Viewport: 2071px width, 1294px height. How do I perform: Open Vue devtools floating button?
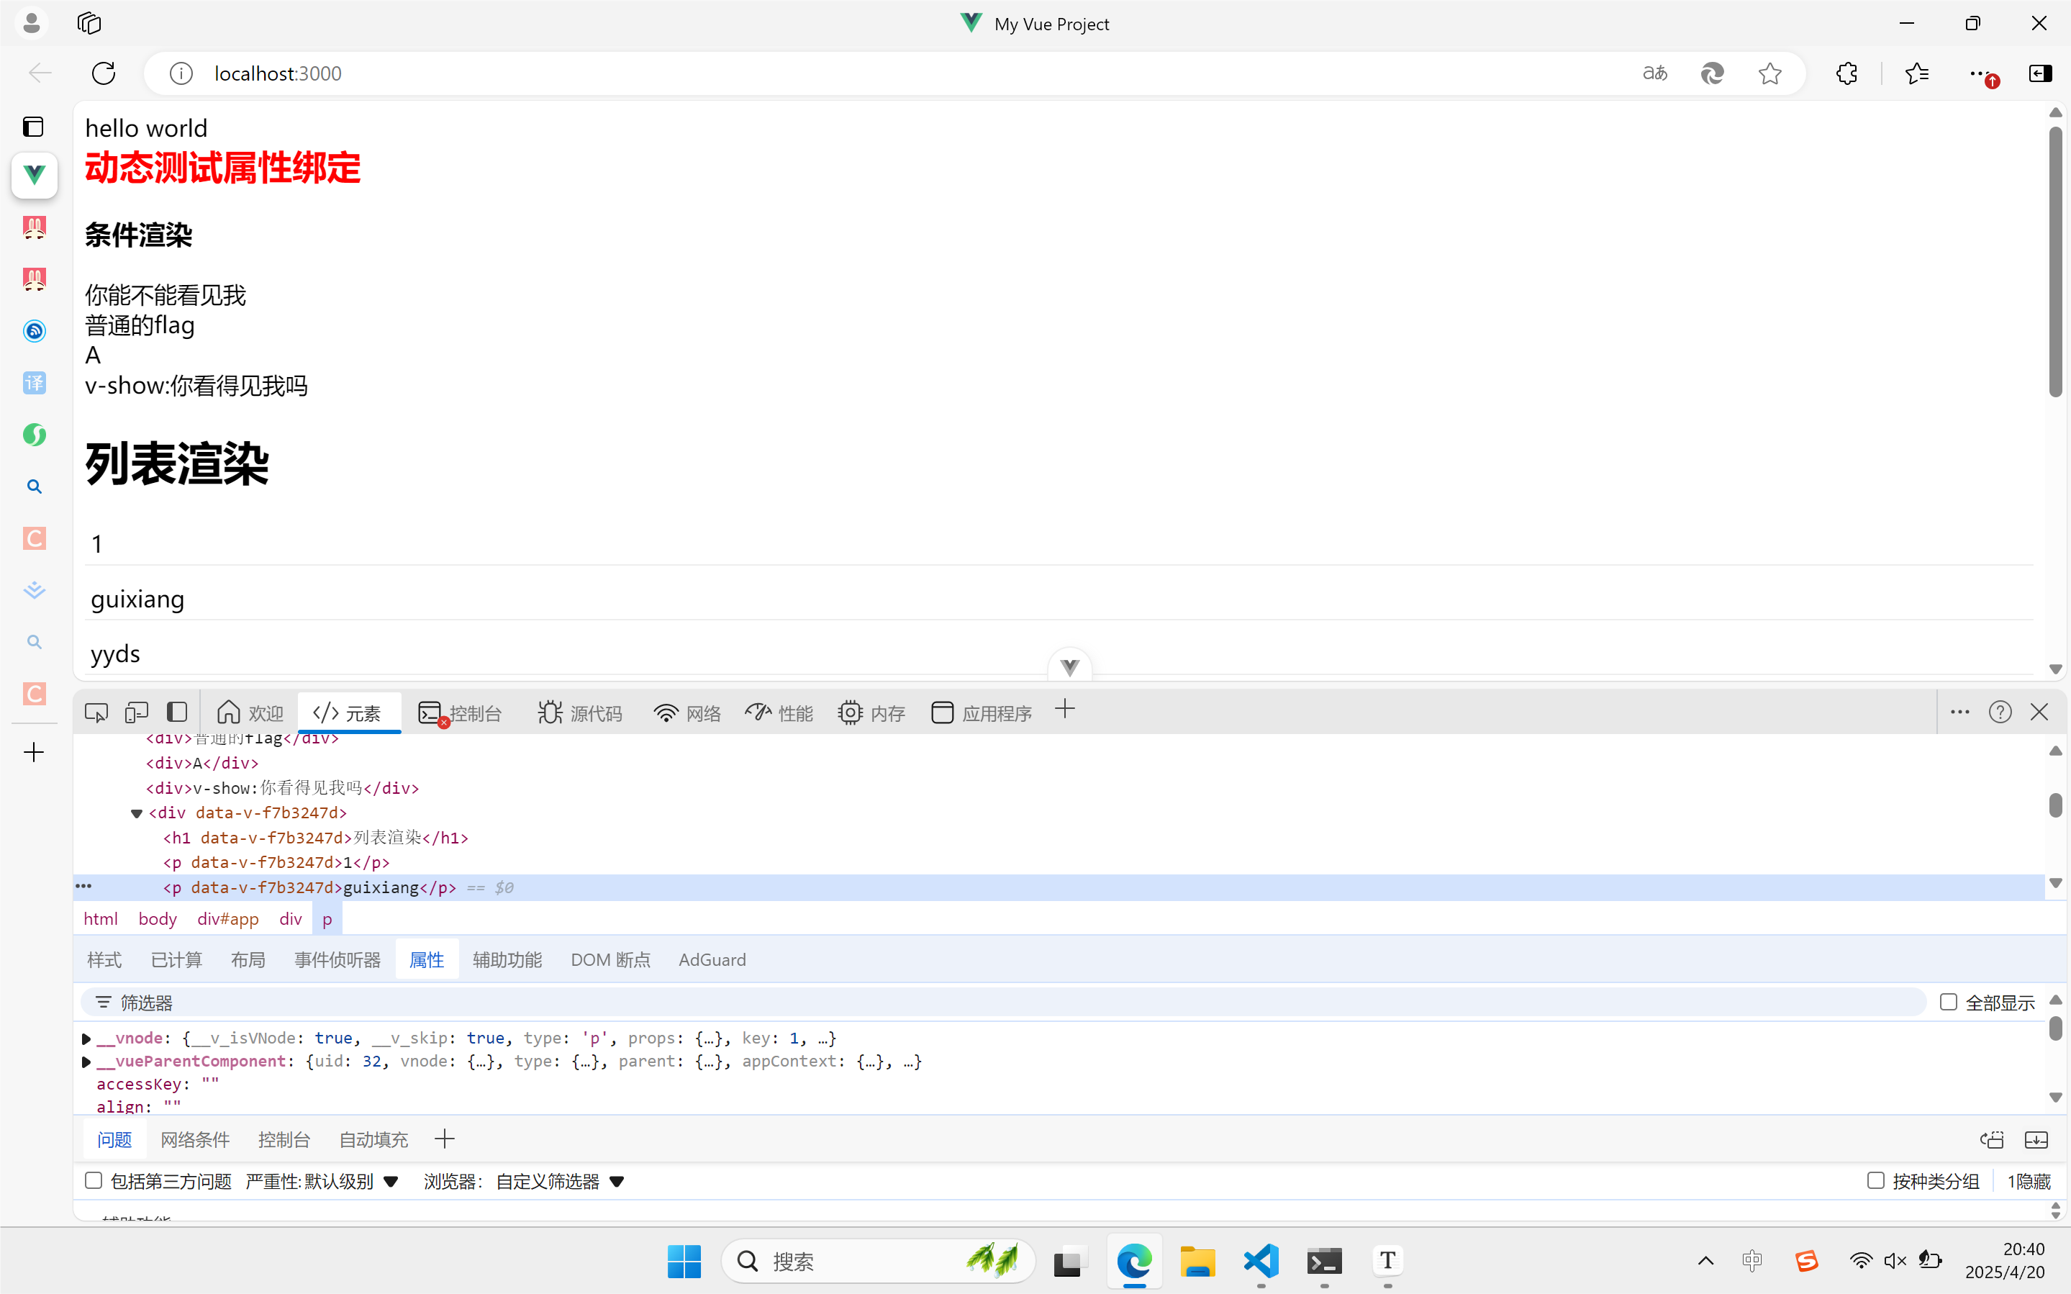click(1069, 666)
